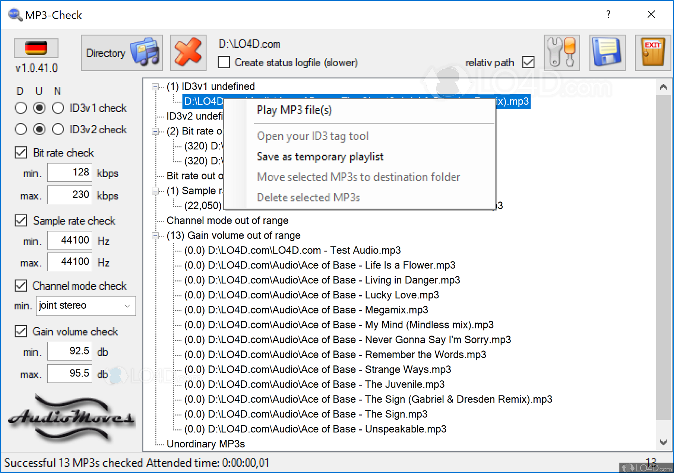The height and width of the screenshot is (473, 674).
Task: Enable Create status logfile option
Action: coord(224,62)
